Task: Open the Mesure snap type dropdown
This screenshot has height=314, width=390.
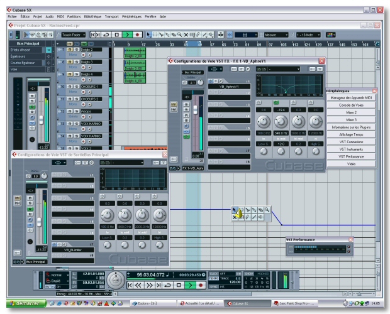Action: point(276,35)
